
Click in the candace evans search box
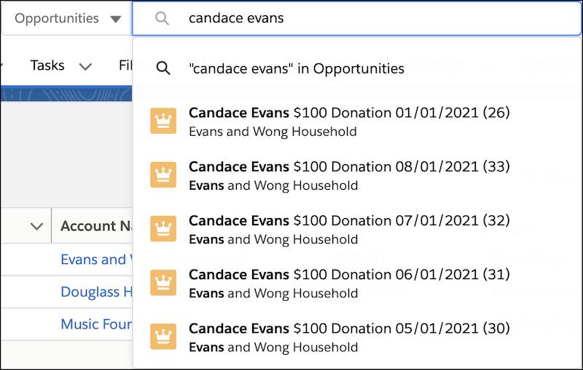pos(356,18)
